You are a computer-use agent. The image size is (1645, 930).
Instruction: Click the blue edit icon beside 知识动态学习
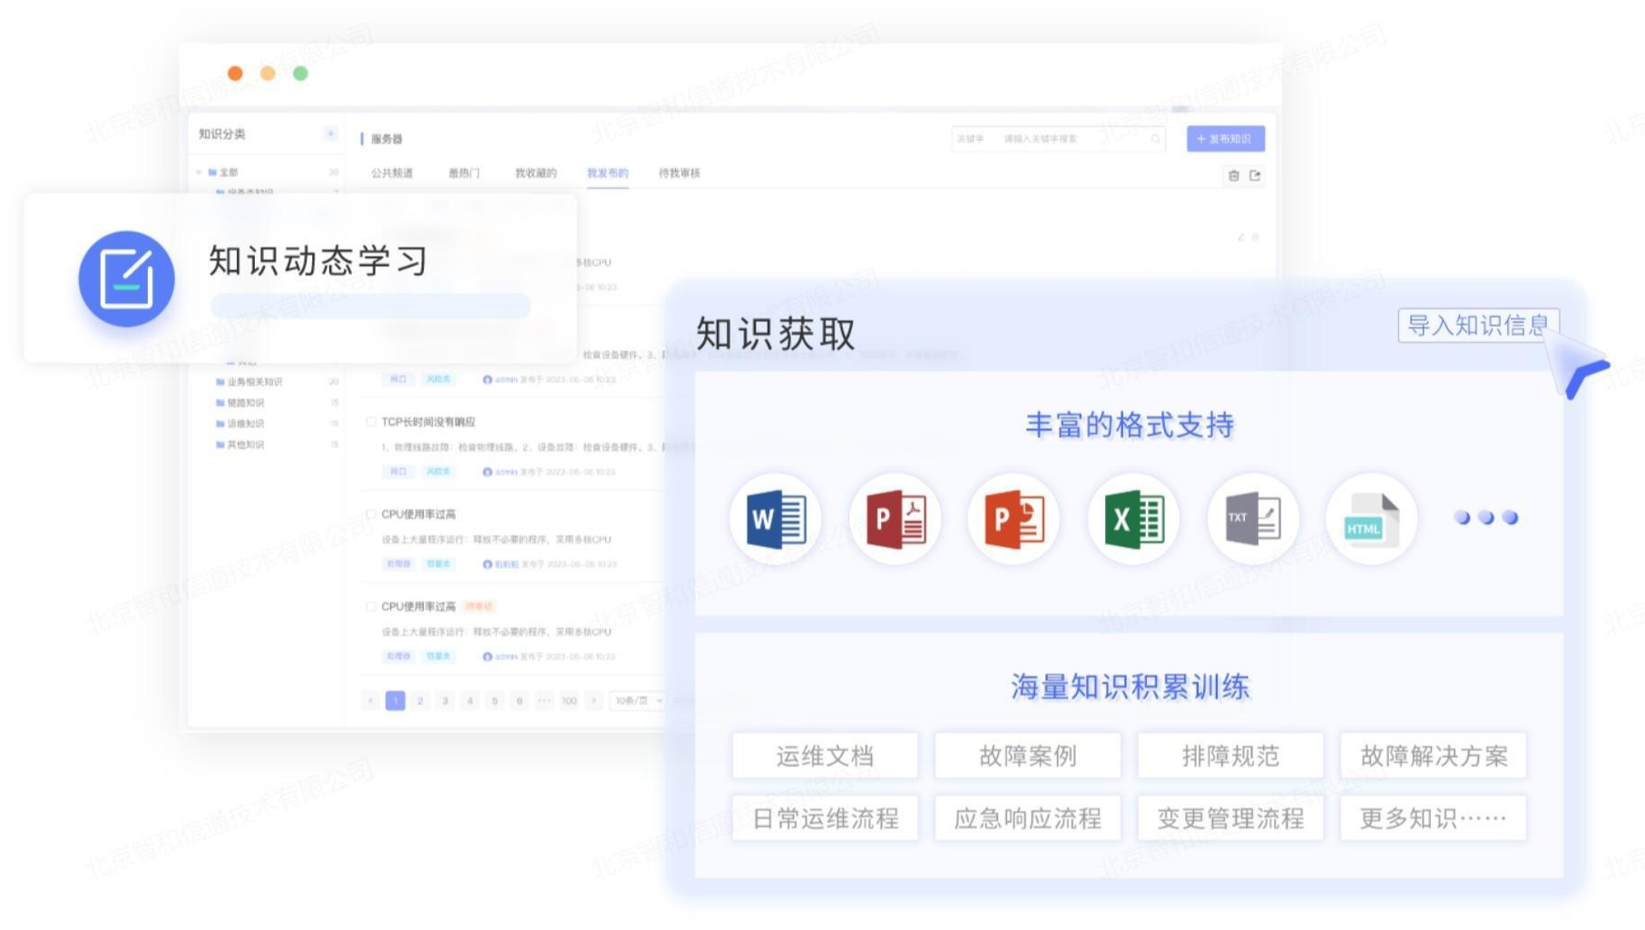pyautogui.click(x=126, y=279)
